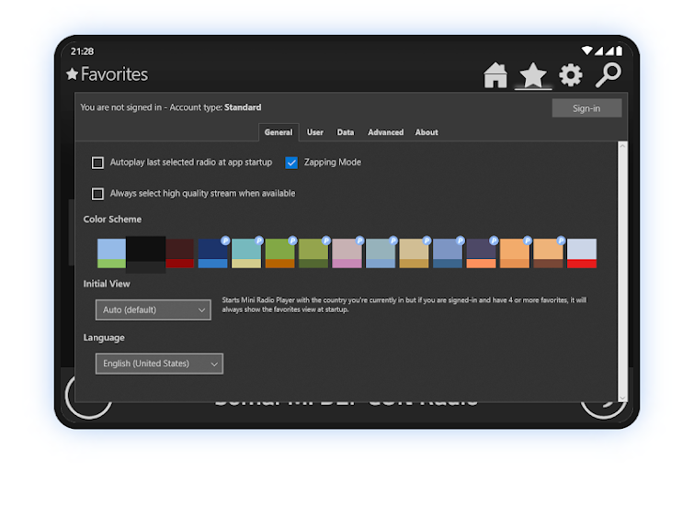Enable always select high quality stream
The height and width of the screenshot is (505, 694).
coord(97,194)
